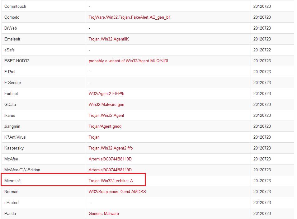297x219 pixels.
Task: Click Trojan/Agent.gnod detection result
Action: (x=105, y=126)
